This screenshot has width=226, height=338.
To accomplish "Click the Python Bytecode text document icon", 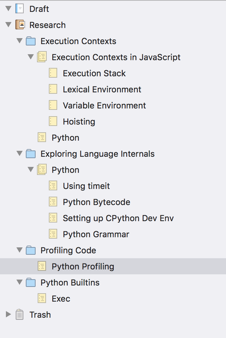I will click(x=53, y=202).
